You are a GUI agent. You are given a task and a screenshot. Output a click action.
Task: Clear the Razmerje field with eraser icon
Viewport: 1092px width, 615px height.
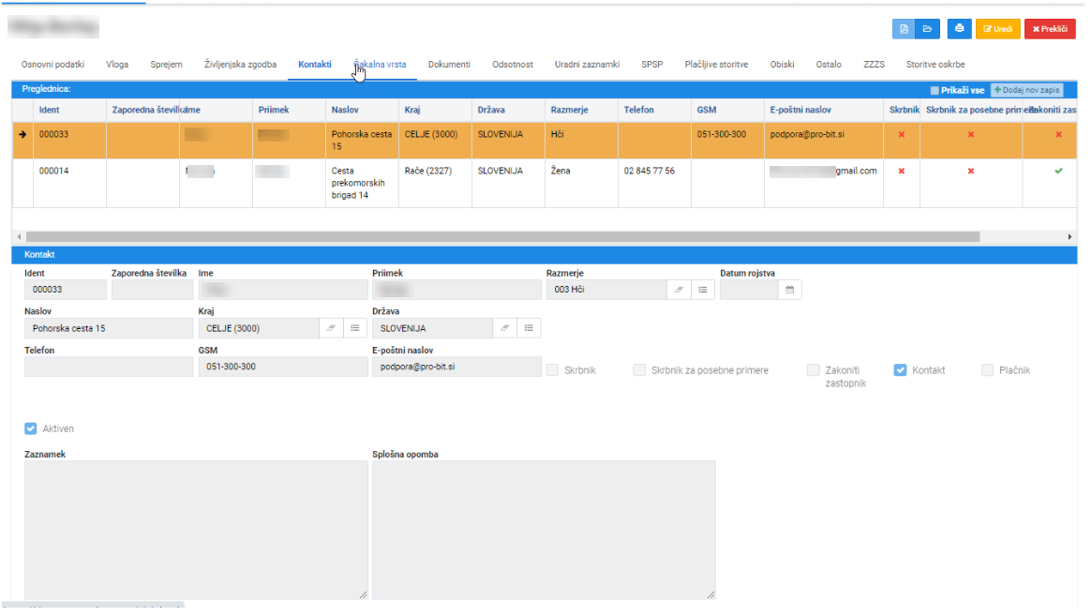pyautogui.click(x=679, y=290)
